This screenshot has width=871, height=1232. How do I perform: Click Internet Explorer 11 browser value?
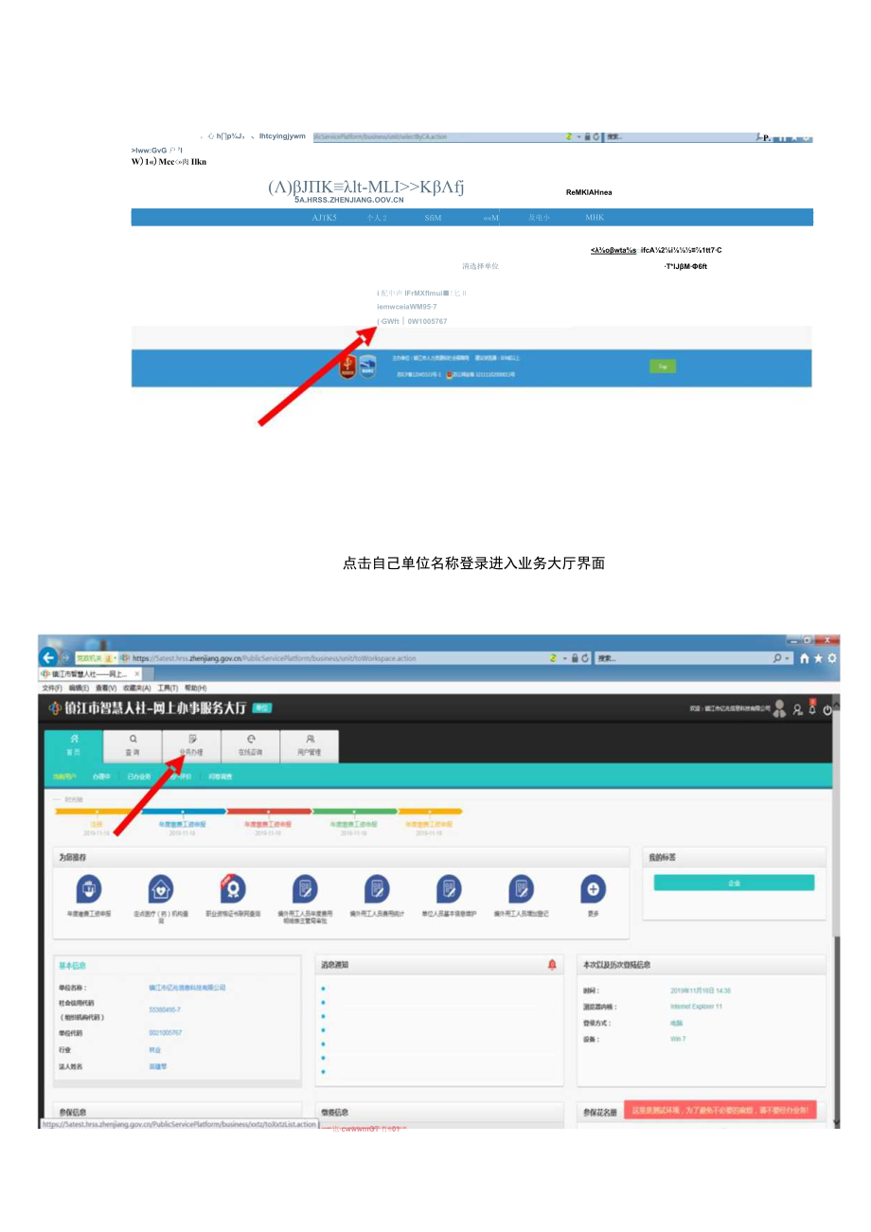696,1007
